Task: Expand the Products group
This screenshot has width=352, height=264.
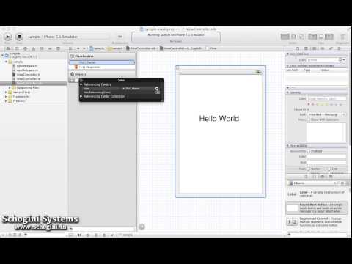Action: click(6, 100)
